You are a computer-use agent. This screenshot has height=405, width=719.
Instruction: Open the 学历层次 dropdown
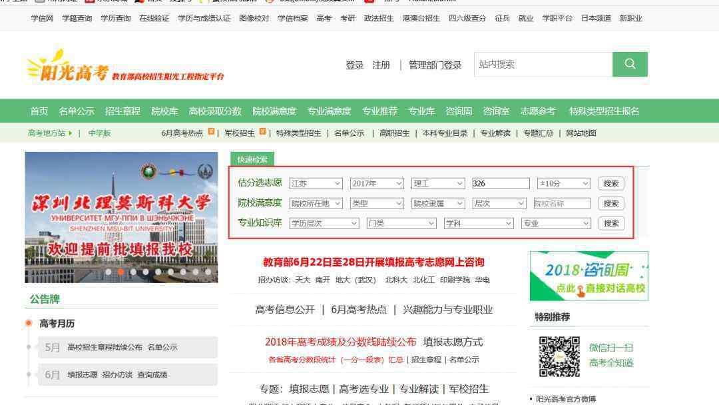(x=324, y=223)
